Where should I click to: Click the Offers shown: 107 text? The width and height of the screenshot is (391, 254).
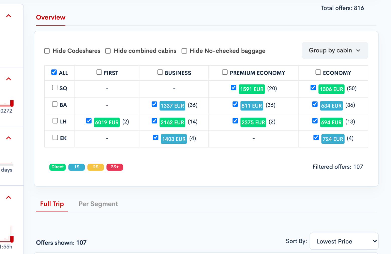point(61,243)
